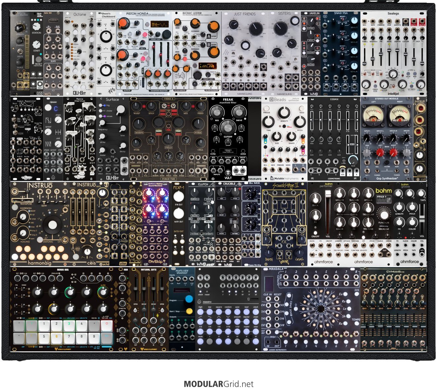This screenshot has height=391, width=438.
Task: Click the 'NATURAL GATE' module title
Action: [149, 270]
